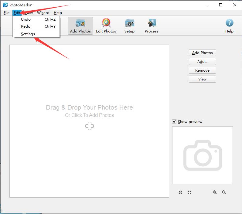Image resolution: width=242 pixels, height=214 pixels.
Task: Maximize the PhotoMarks window
Action: [221, 5]
